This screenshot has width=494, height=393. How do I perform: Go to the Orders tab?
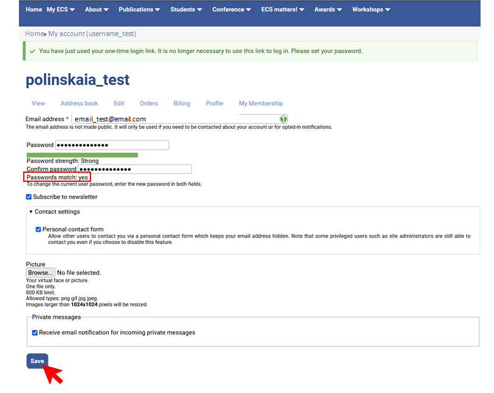(148, 103)
